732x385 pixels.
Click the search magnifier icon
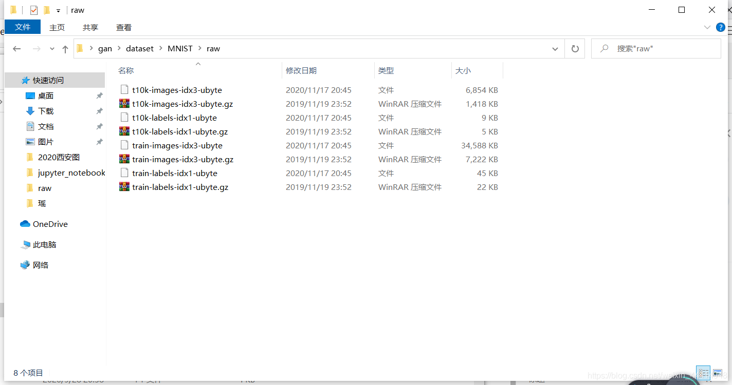click(x=605, y=49)
